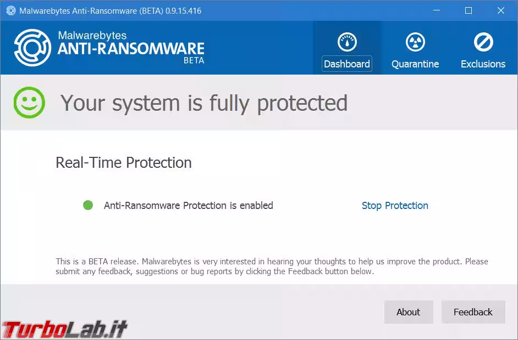This screenshot has height=340, width=518.
Task: Click the green protection status dot
Action: tap(88, 205)
